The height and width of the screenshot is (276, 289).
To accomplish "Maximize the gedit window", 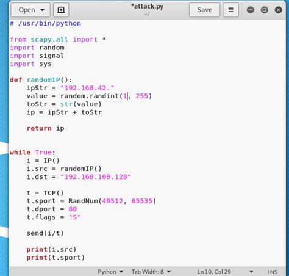I will (x=264, y=10).
